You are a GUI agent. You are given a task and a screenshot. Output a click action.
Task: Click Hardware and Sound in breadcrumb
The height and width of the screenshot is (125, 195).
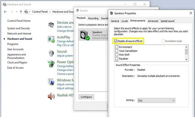(x=63, y=12)
